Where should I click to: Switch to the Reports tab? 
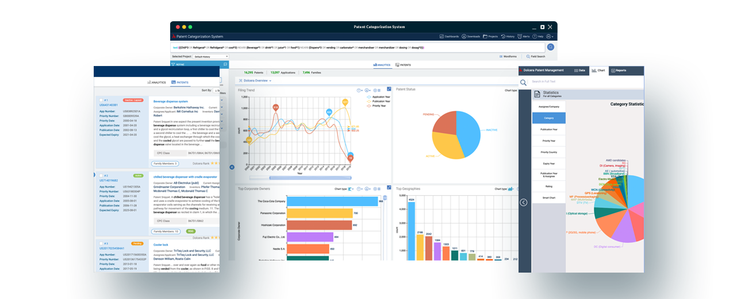click(x=619, y=71)
